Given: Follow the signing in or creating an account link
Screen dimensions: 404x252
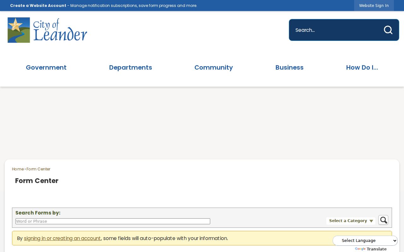Looking at the screenshot, I should coord(62,238).
